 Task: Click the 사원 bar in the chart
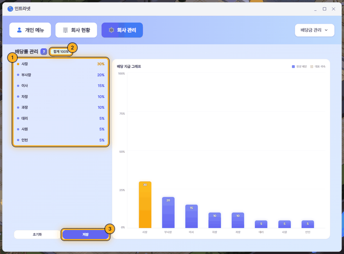[284, 224]
